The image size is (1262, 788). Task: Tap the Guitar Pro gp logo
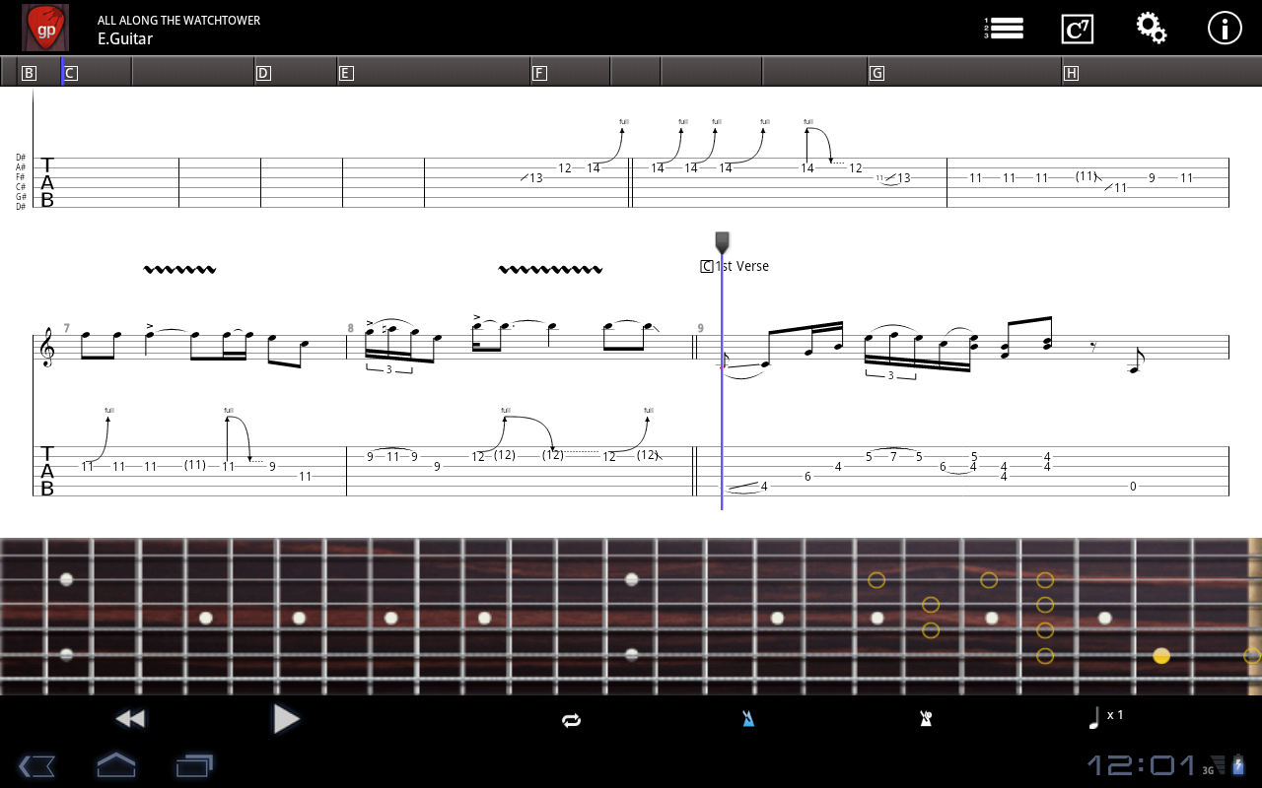coord(45,28)
